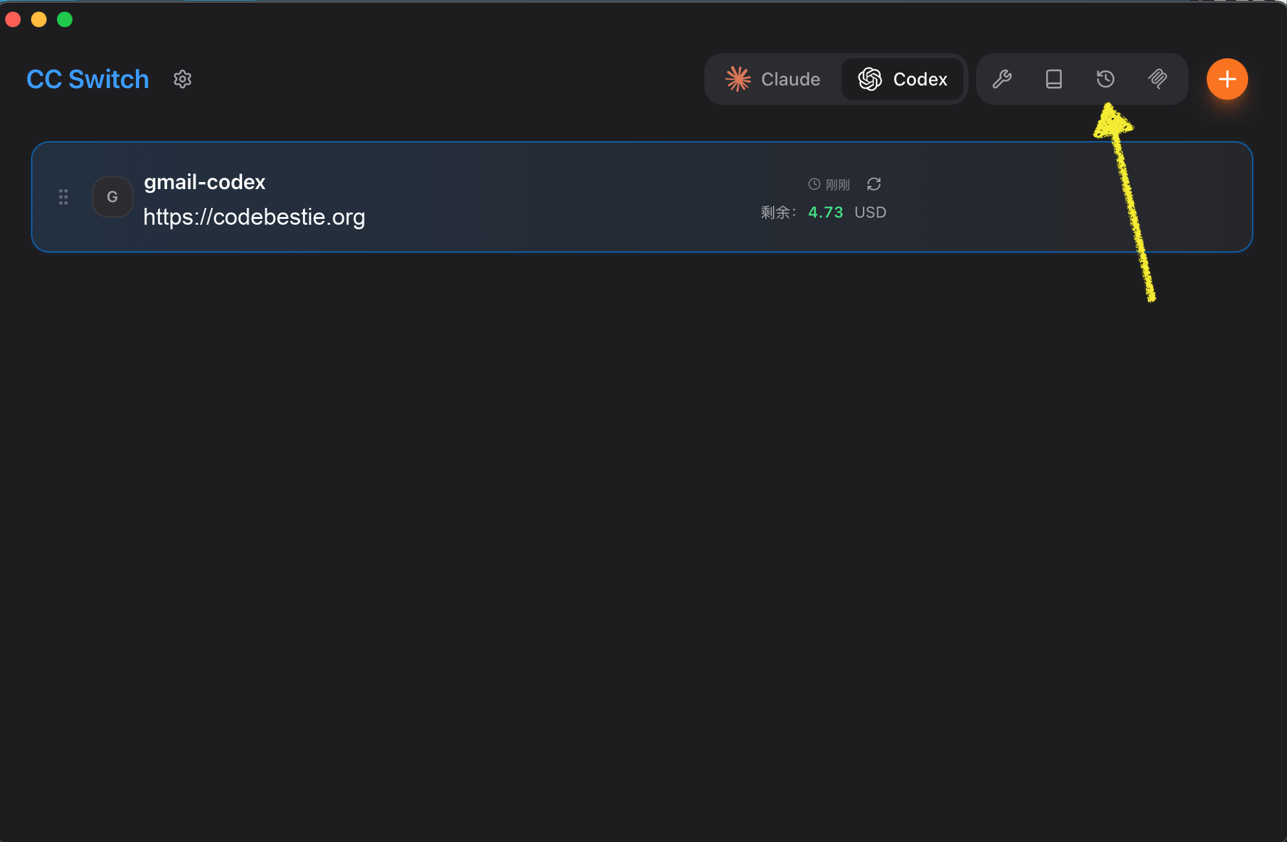Add a new provider with the orange plus button
This screenshot has height=842, width=1287.
pos(1227,79)
